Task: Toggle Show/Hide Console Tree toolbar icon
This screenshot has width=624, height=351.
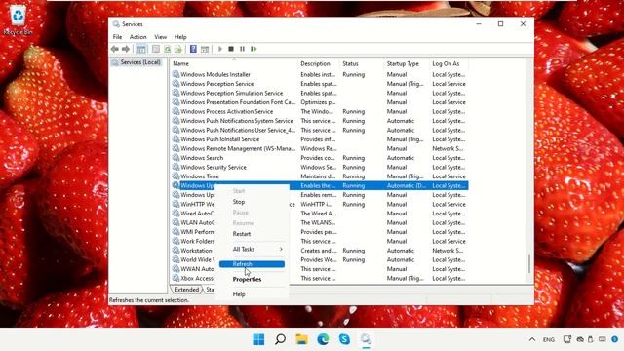Action: click(x=141, y=49)
